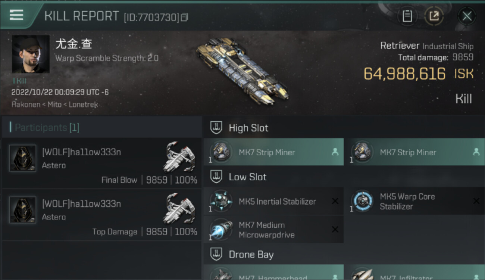Share the kill report
This screenshot has width=485, height=280.
tap(434, 16)
